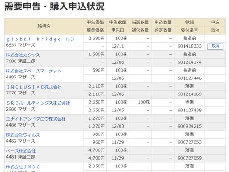The image size is (229, 172).
Task: Select receipt number 901127438
Action: [190, 110]
